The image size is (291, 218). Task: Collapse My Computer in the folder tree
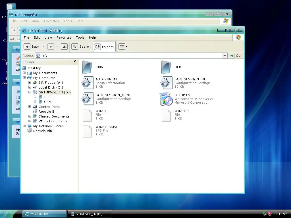click(x=24, y=78)
